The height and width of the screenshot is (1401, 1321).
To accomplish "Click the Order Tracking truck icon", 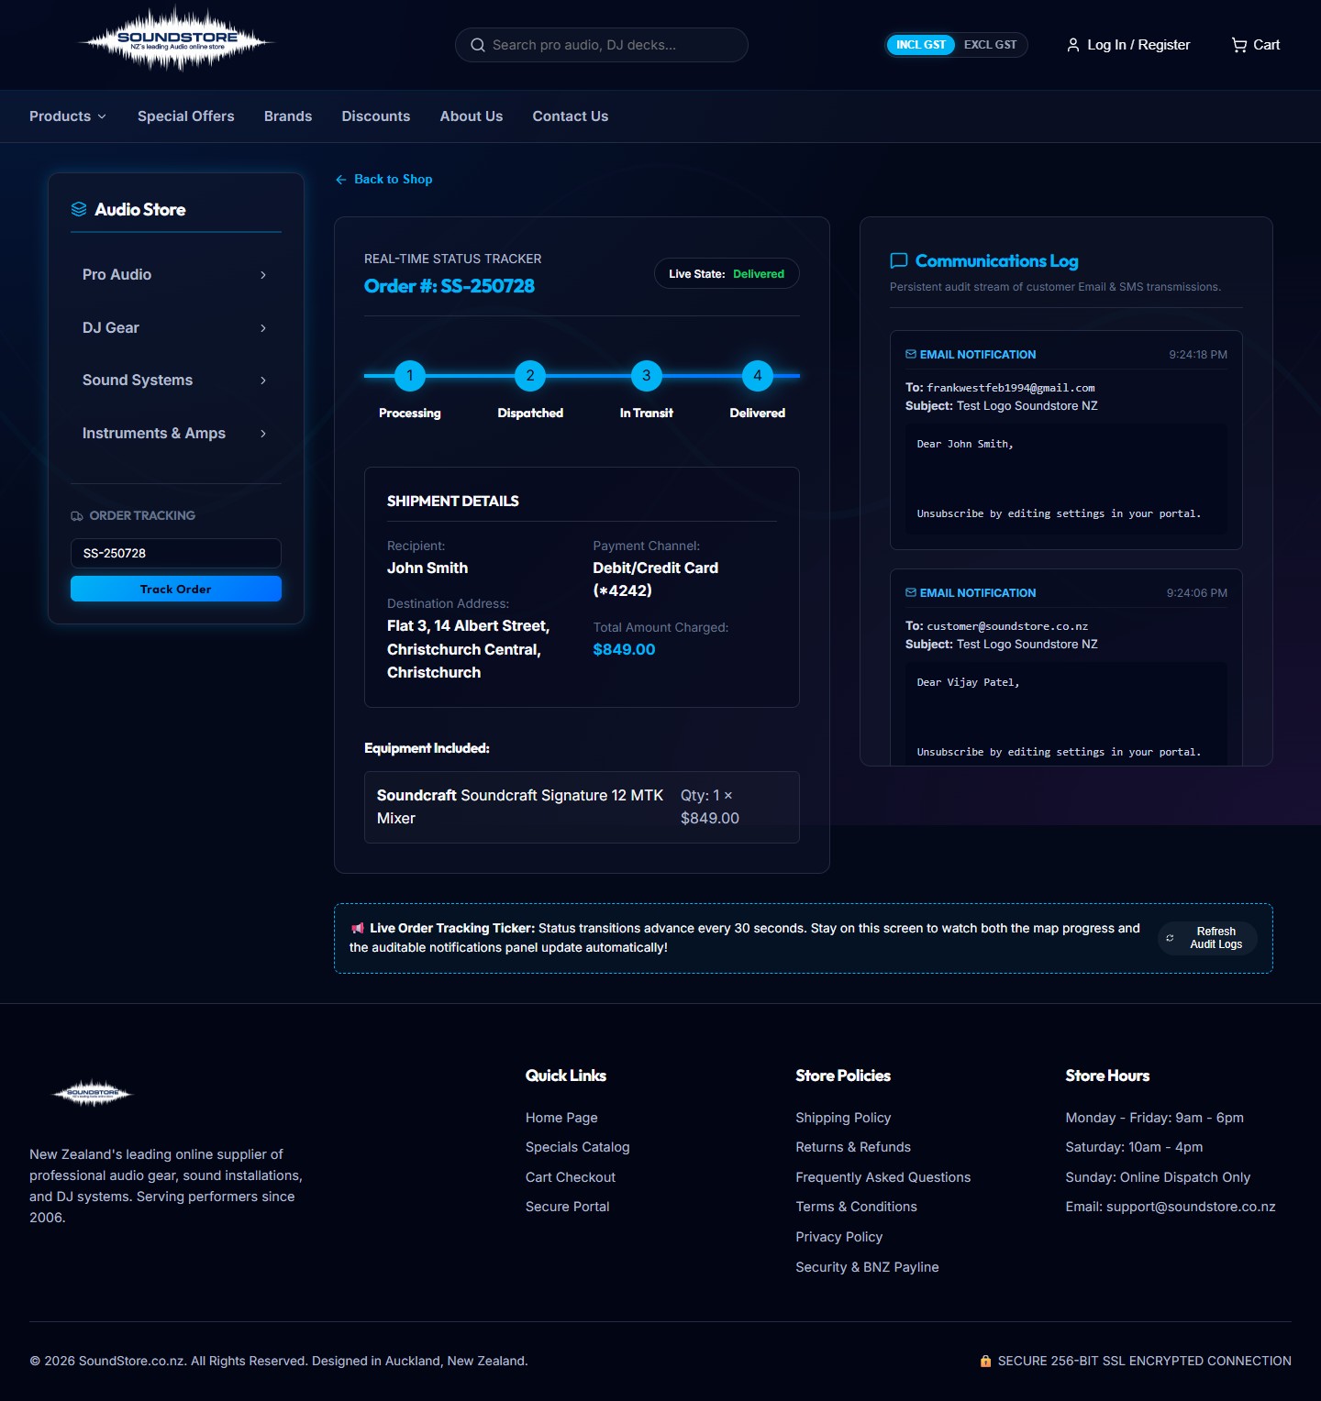I will click(77, 516).
